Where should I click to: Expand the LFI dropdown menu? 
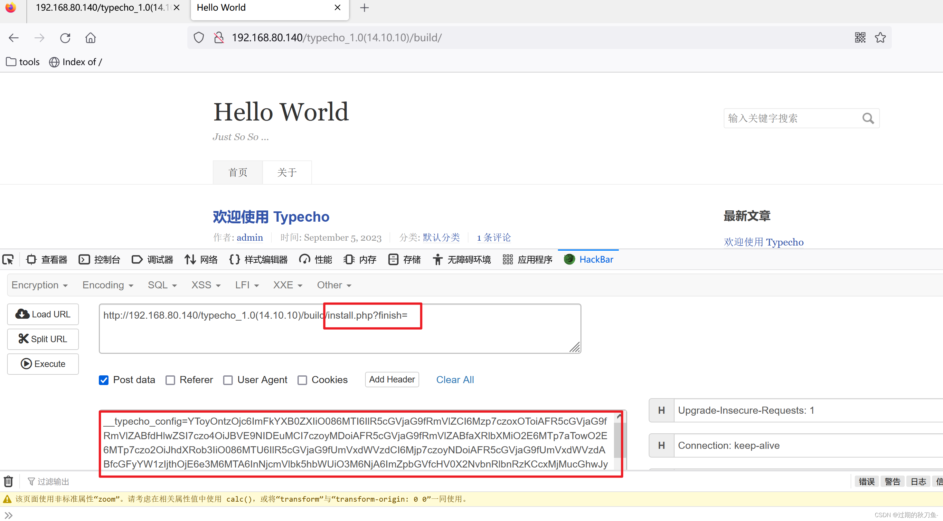point(247,285)
